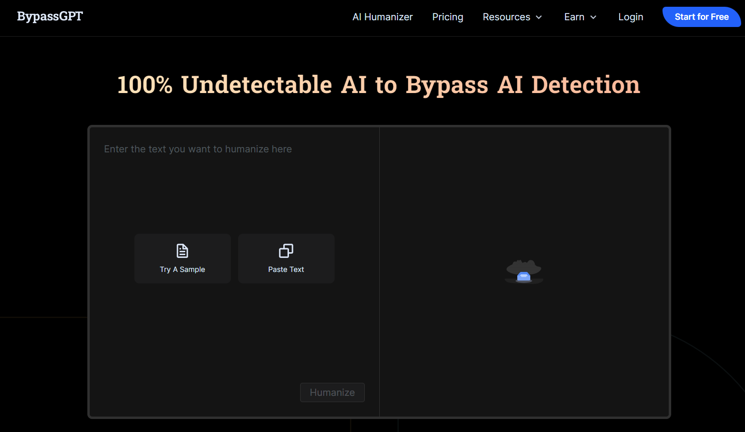745x432 pixels.
Task: Click the Paste Text clipboard icon
Action: point(286,251)
